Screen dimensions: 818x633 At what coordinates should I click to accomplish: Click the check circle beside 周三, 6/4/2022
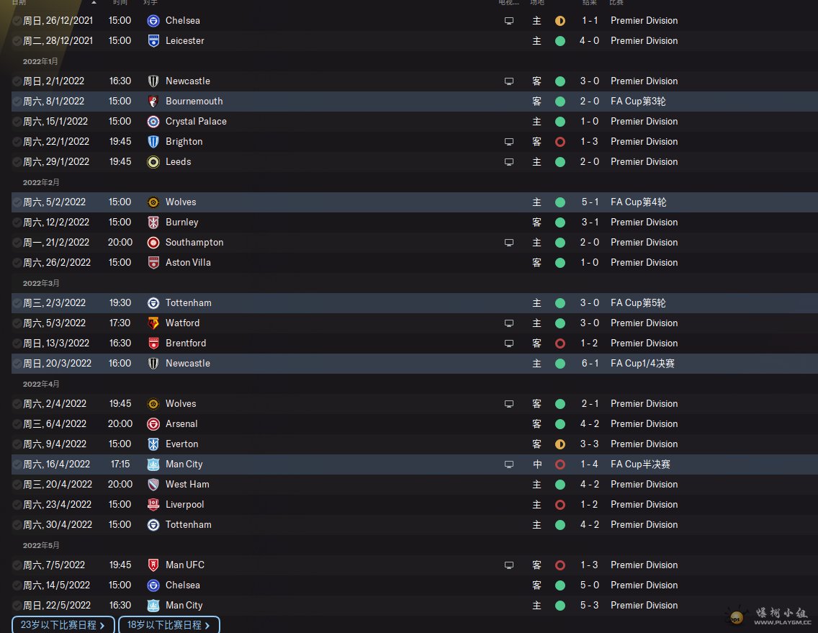coord(17,424)
